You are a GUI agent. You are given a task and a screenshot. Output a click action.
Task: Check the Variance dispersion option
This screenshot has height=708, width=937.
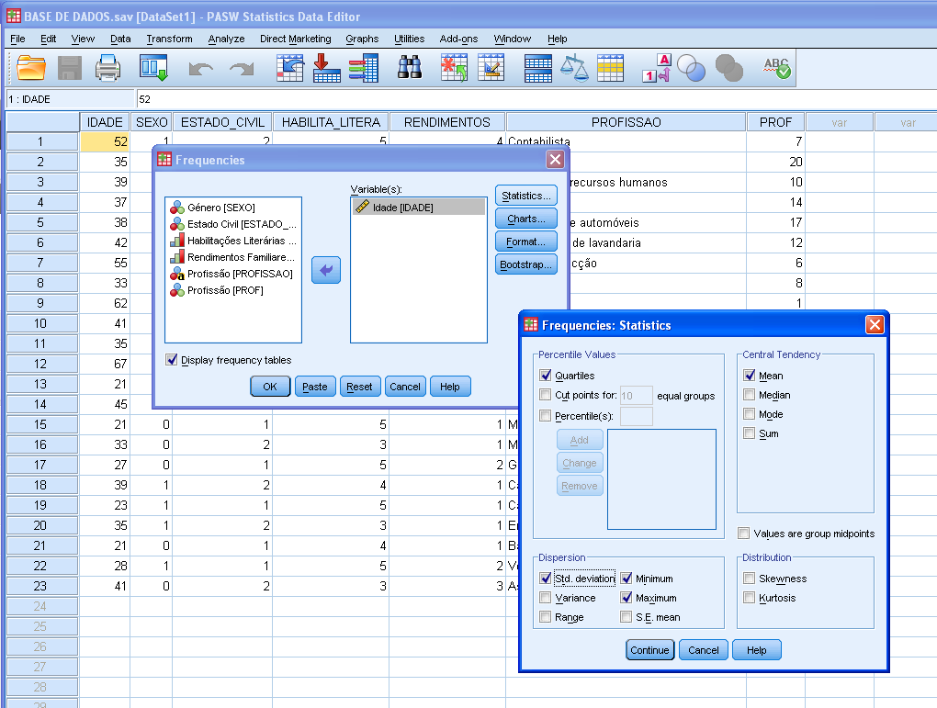coord(546,597)
